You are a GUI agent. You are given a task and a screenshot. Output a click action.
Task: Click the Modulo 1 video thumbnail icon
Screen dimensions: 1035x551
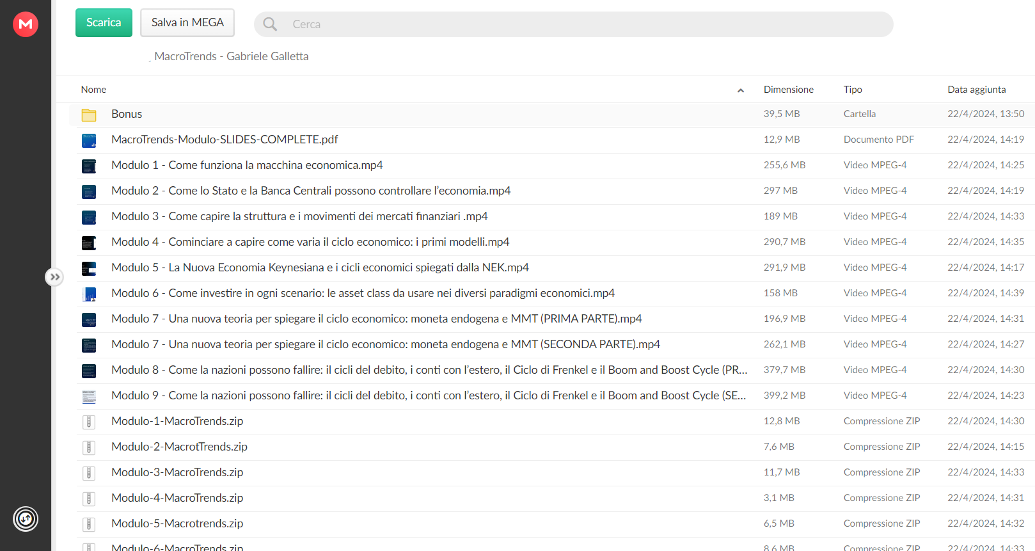tap(89, 166)
